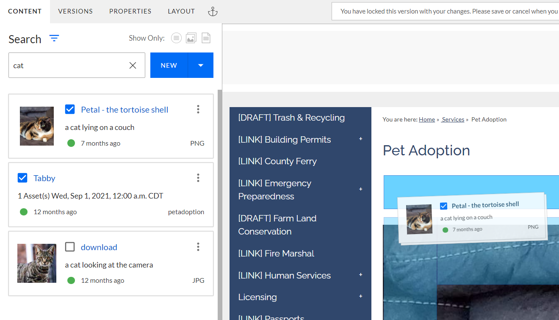Open [LINK] County Ferry nav item
Image resolution: width=559 pixels, height=320 pixels.
click(277, 161)
